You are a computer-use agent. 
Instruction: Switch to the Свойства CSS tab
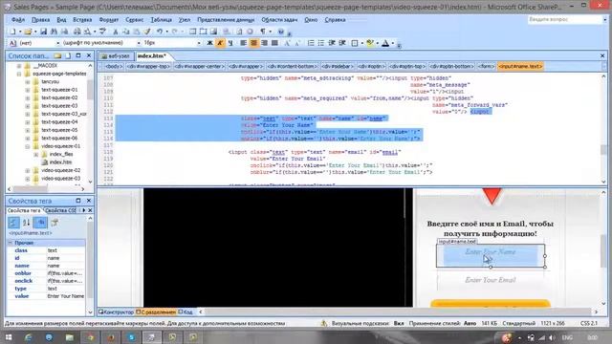(60, 210)
